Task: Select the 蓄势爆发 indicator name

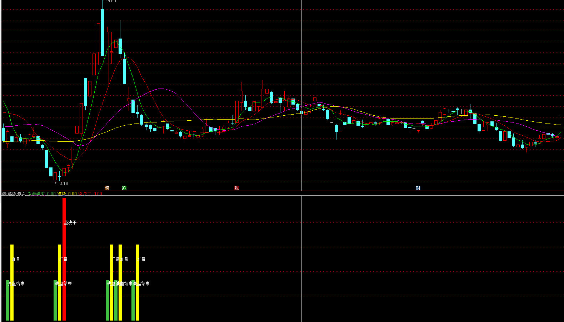Action: [x=17, y=194]
